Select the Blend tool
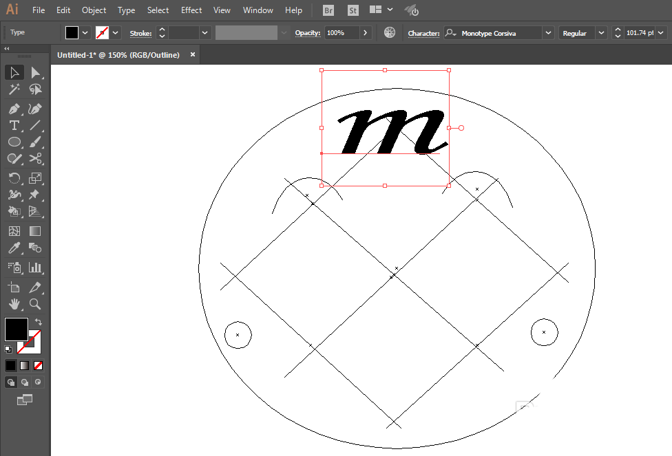The height and width of the screenshot is (456, 672). (x=35, y=248)
